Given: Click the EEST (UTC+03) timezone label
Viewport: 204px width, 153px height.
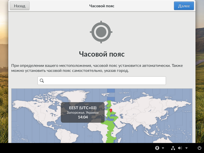Looking at the screenshot, I should click(x=83, y=108).
